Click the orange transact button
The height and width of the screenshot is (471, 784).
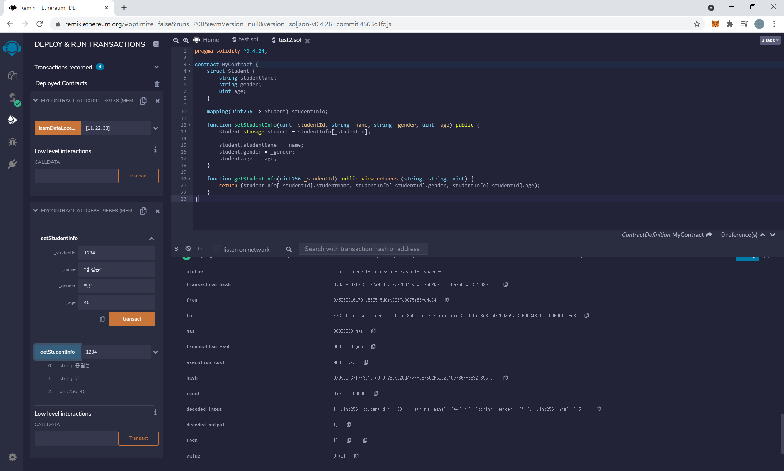132,319
